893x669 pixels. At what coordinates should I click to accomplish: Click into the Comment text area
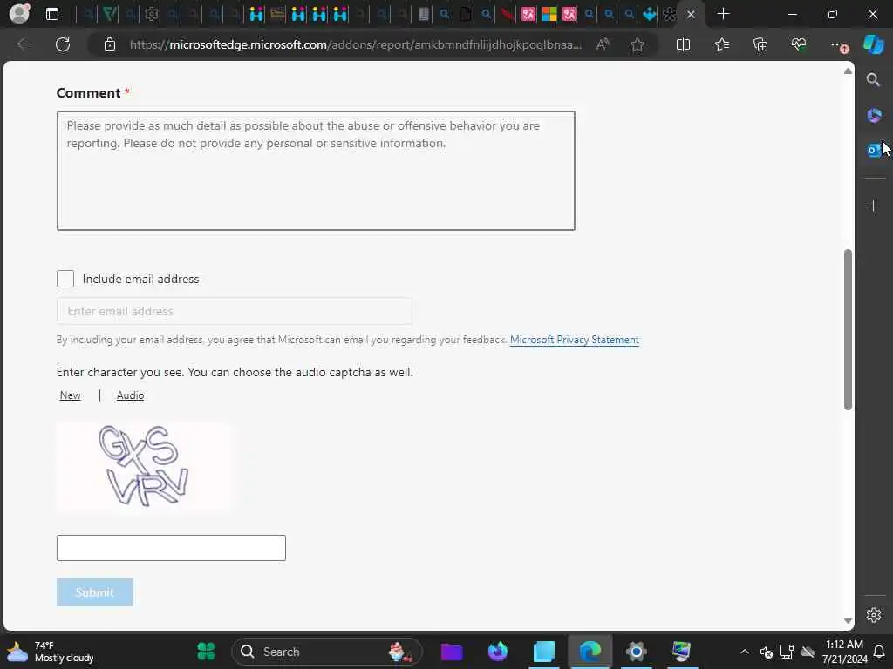pos(316,171)
